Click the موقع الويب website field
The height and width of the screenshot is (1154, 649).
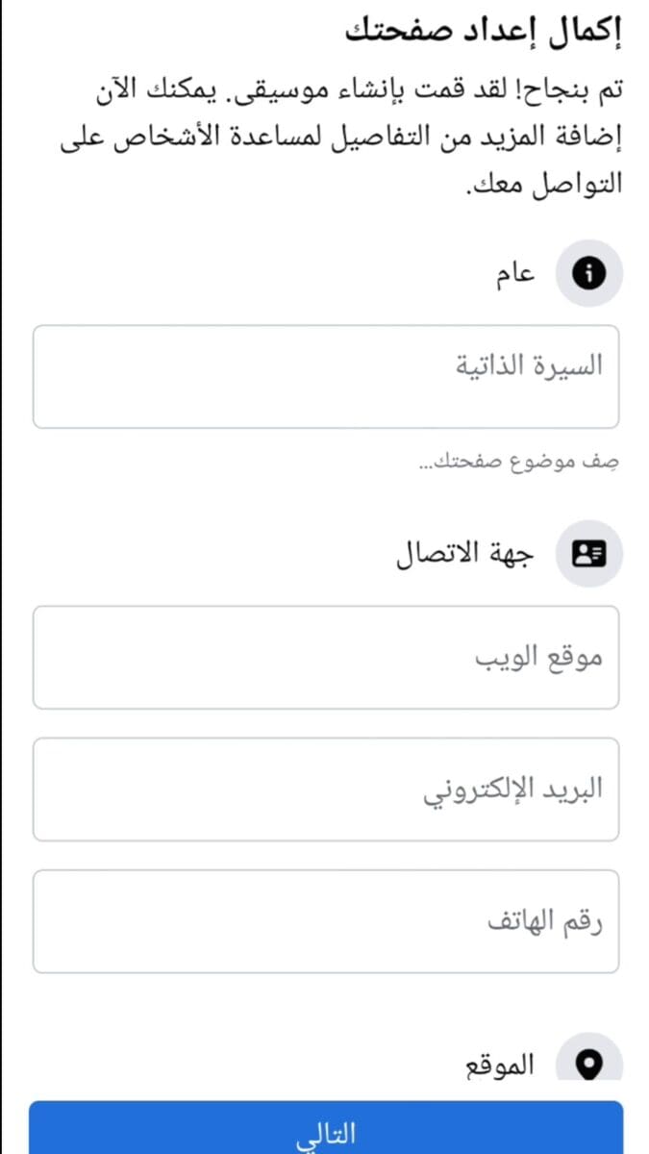(x=326, y=658)
